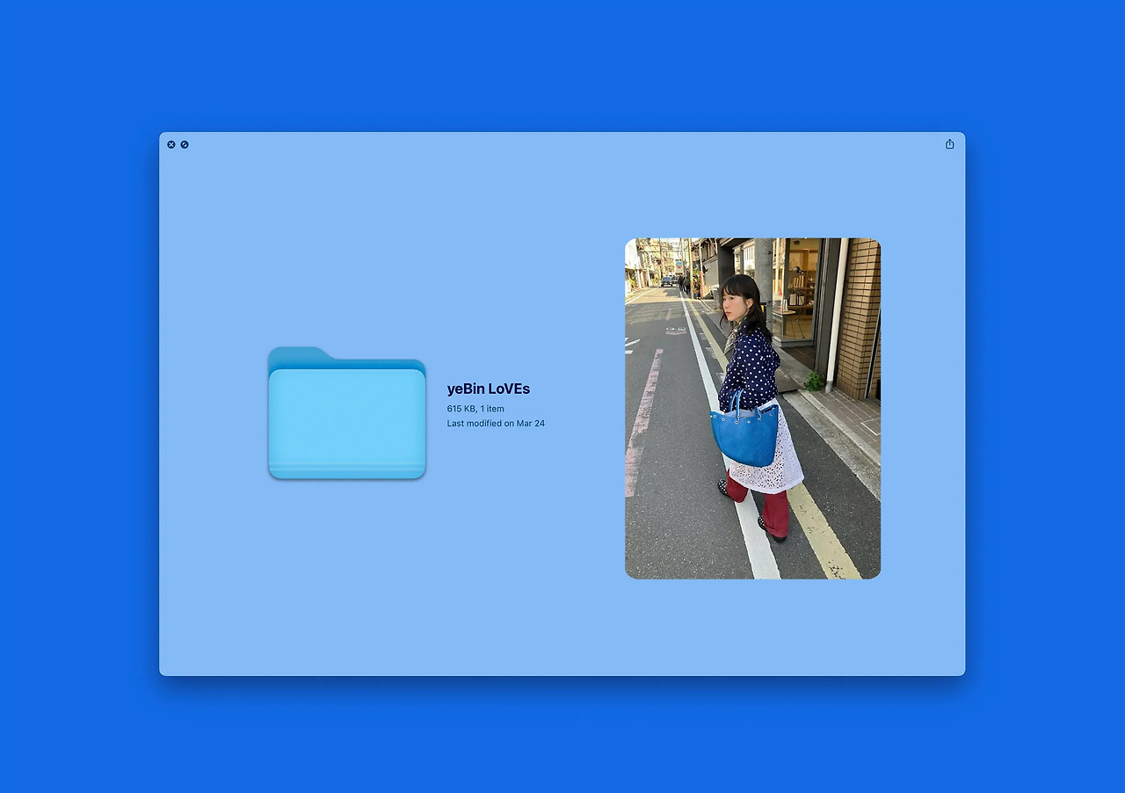Click the "Last modified on Mar 24" text

(x=496, y=424)
